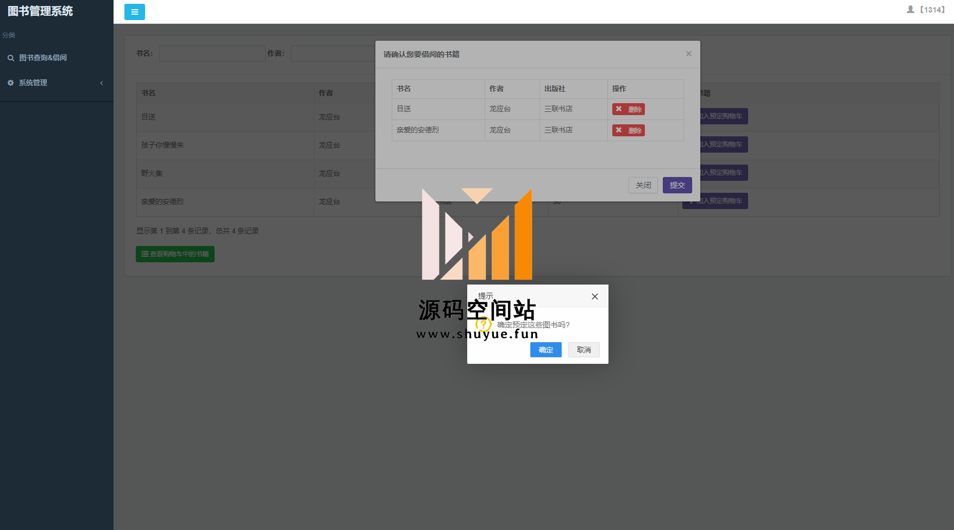Delete 目送 from the borrow list
Image resolution: width=954 pixels, height=530 pixels.
[629, 109]
